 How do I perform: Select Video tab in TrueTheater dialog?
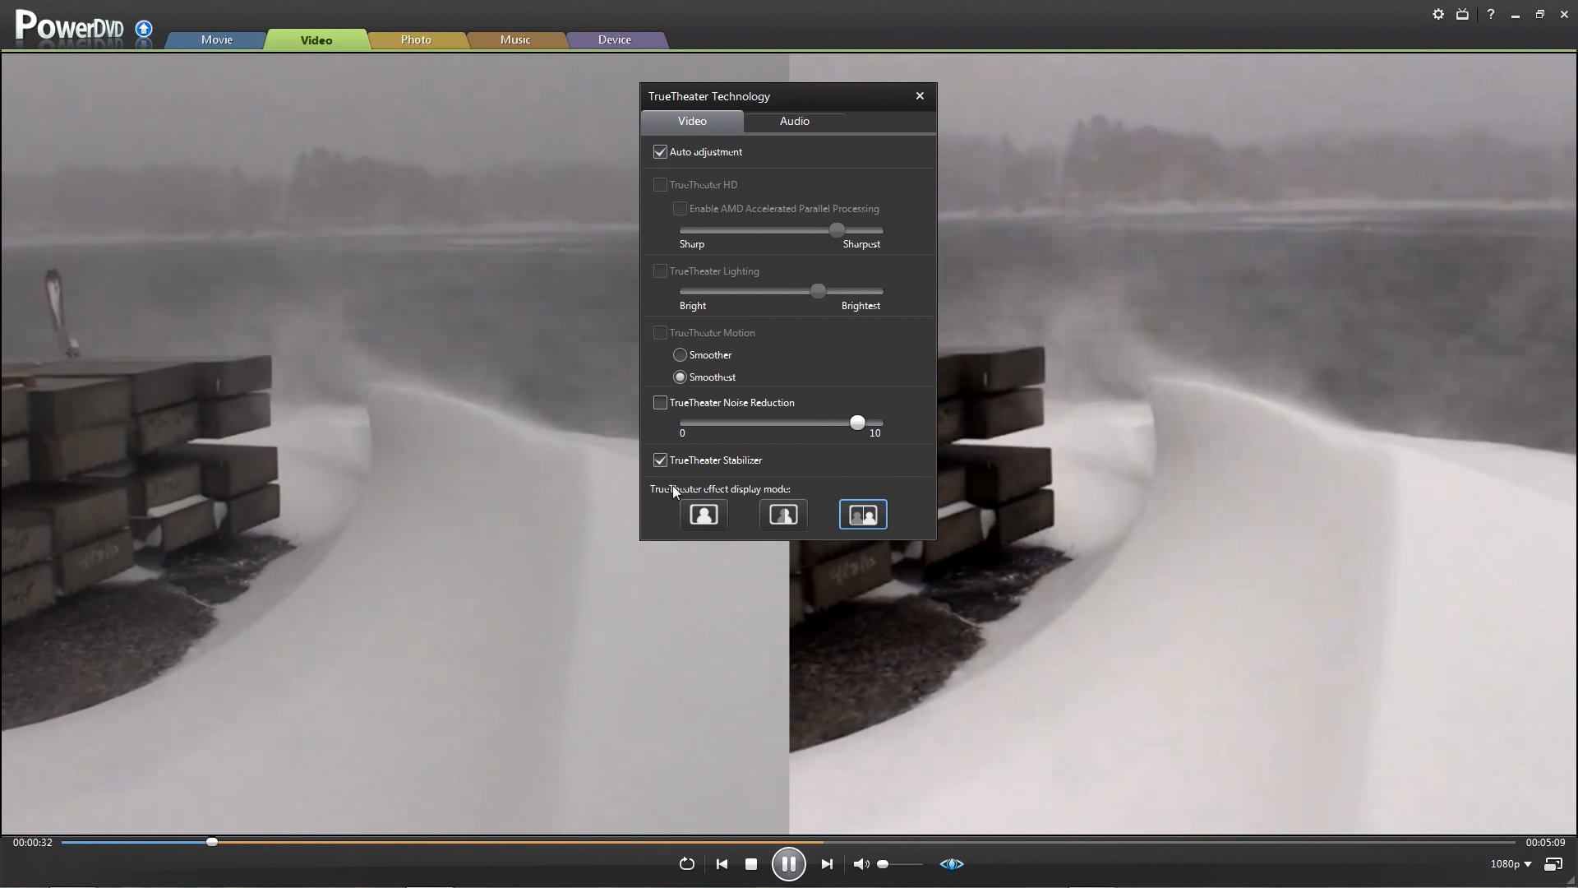point(692,121)
